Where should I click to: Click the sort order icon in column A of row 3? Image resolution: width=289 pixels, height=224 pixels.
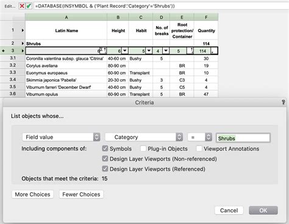(x=103, y=51)
